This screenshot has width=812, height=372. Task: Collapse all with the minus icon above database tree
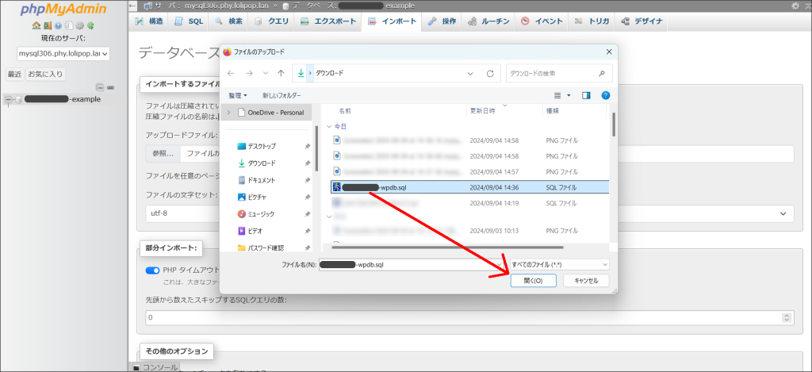(x=101, y=87)
